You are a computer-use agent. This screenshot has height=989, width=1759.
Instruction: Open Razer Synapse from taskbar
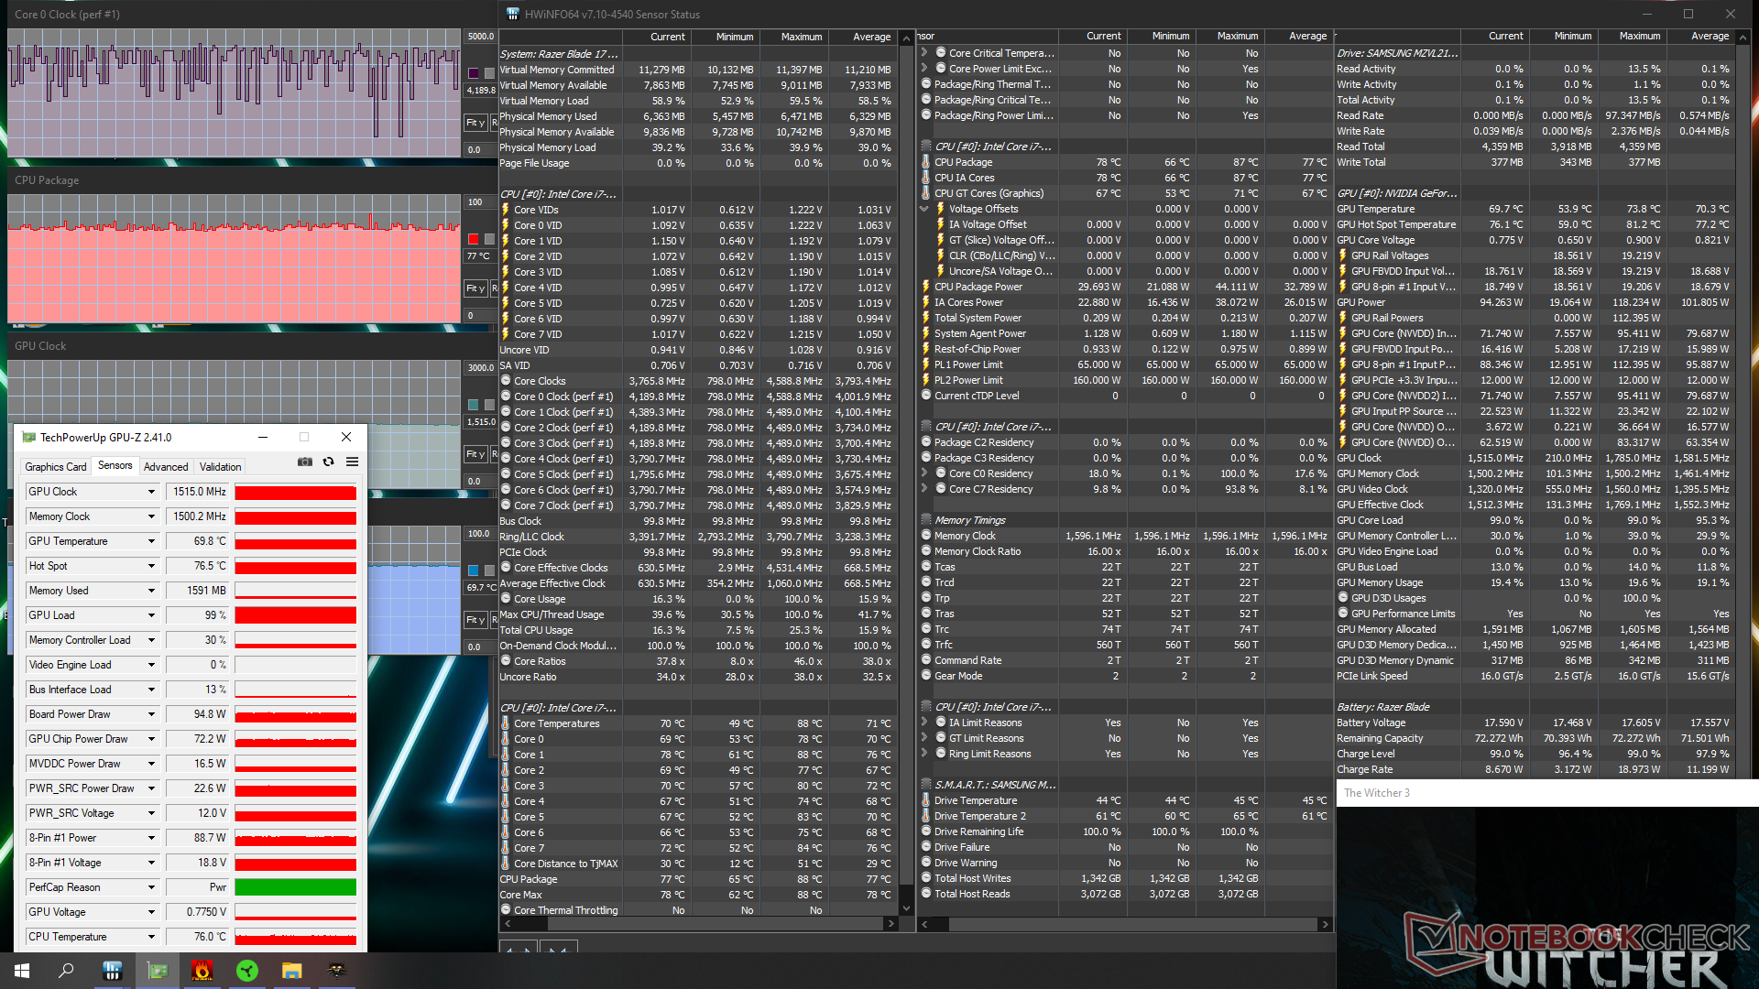(246, 971)
